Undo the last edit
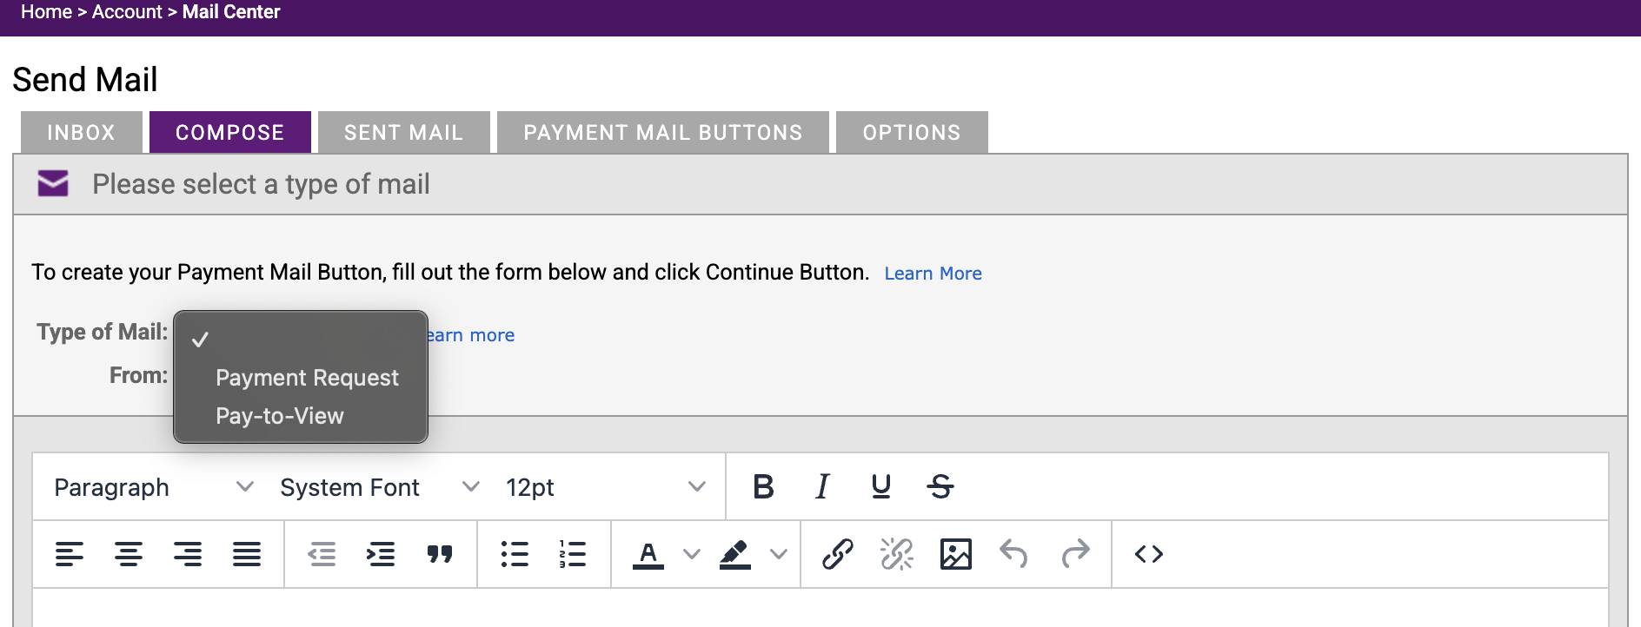Viewport: 1641px width, 627px height. (1014, 554)
